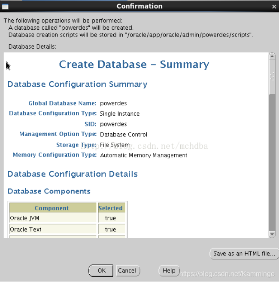
Task: Click the Database Configuration Details heading
Action: (x=73, y=174)
